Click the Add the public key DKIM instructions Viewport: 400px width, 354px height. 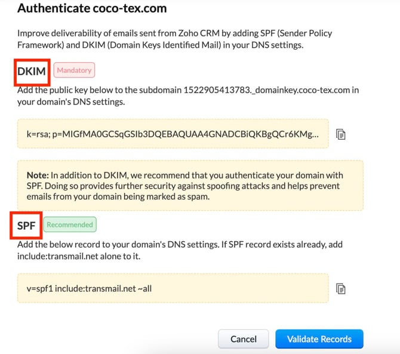pyautogui.click(x=188, y=96)
